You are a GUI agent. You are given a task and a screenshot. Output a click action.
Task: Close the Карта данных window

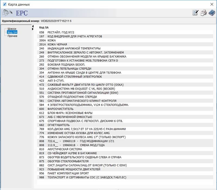pos(212,4)
